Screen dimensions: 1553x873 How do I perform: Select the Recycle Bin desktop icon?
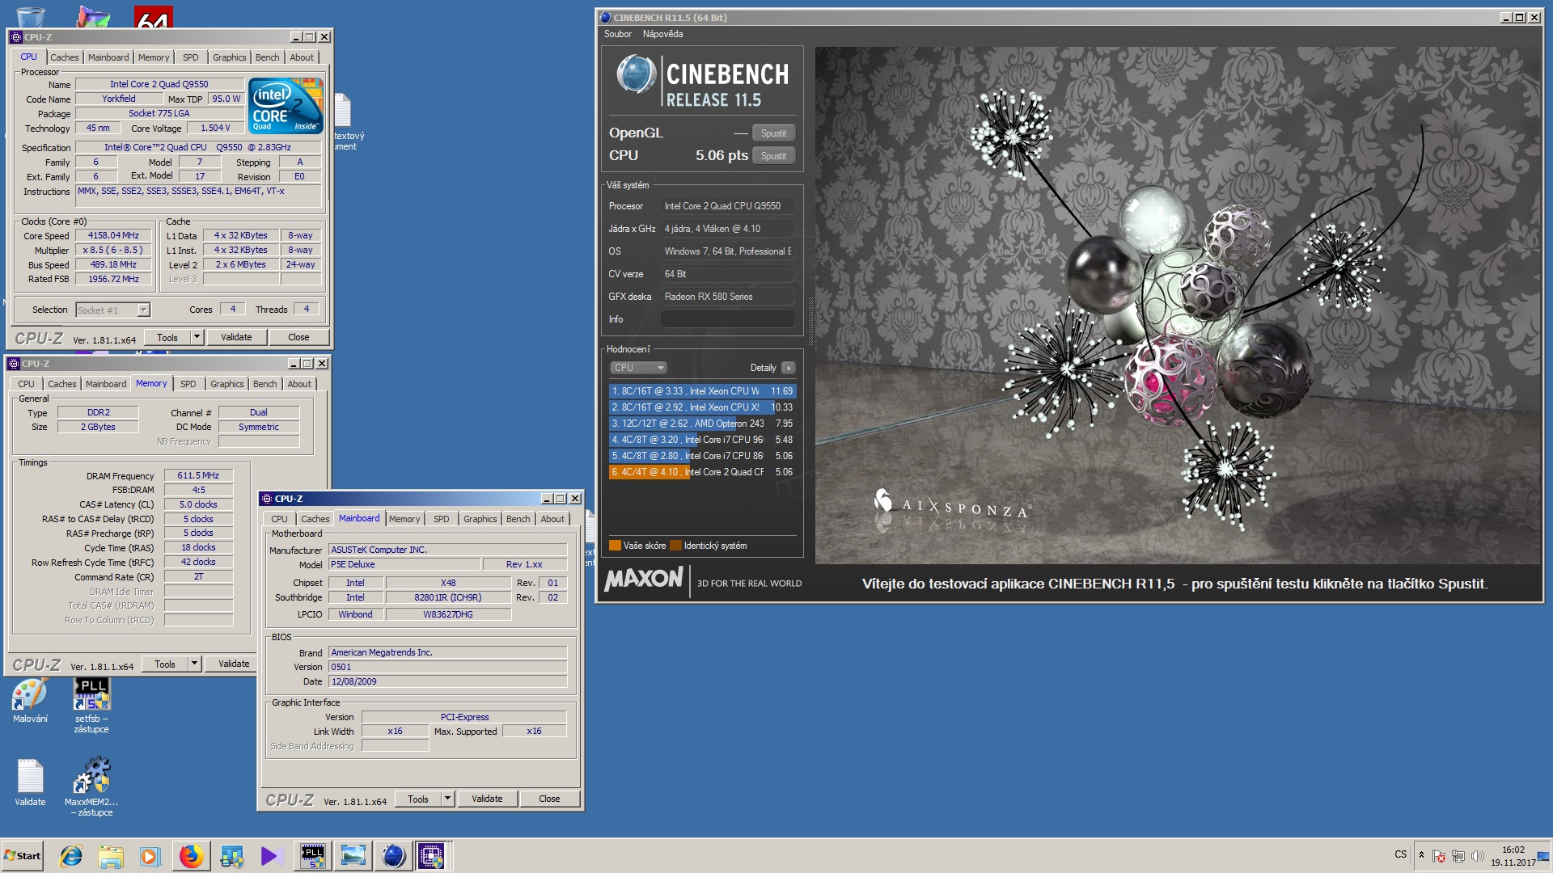point(30,16)
